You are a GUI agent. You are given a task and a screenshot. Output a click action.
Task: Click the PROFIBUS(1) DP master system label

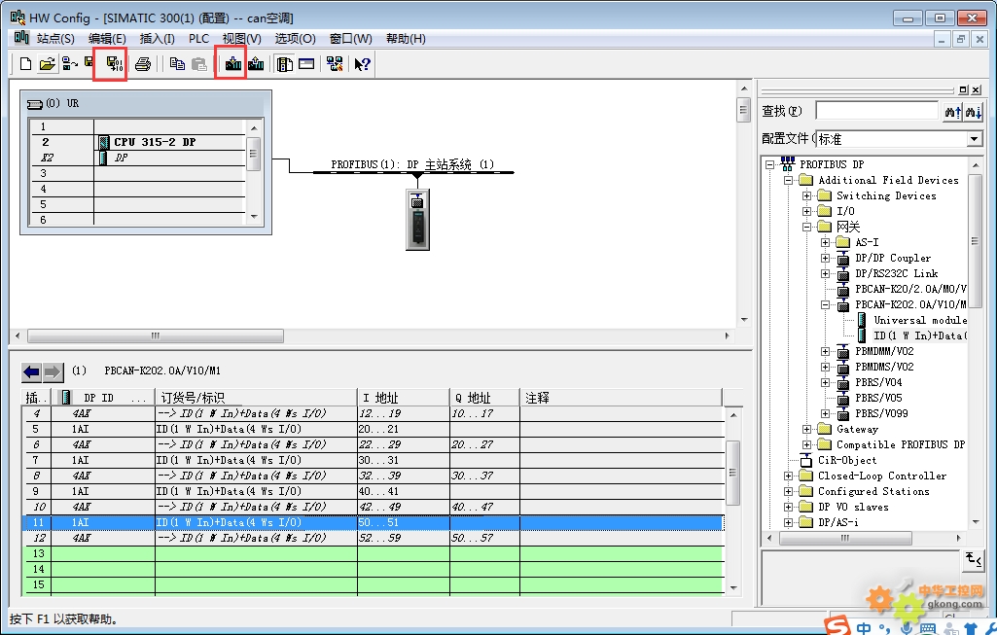tap(412, 164)
